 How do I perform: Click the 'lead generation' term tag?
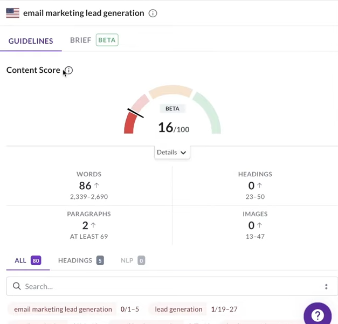[x=178, y=309]
